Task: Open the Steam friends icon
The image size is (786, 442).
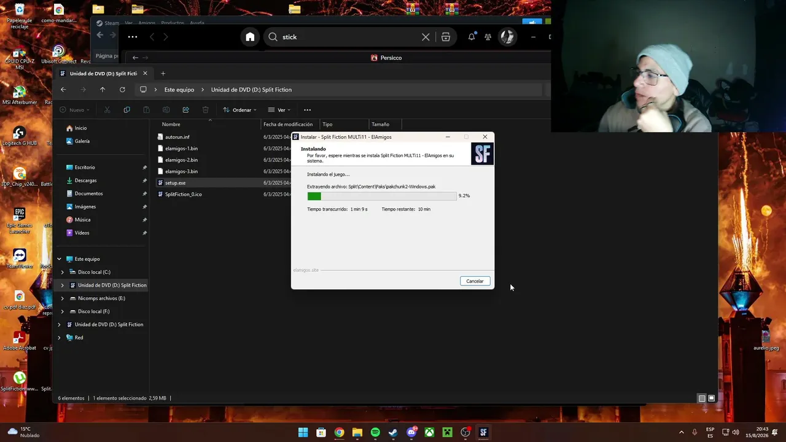Action: click(488, 37)
